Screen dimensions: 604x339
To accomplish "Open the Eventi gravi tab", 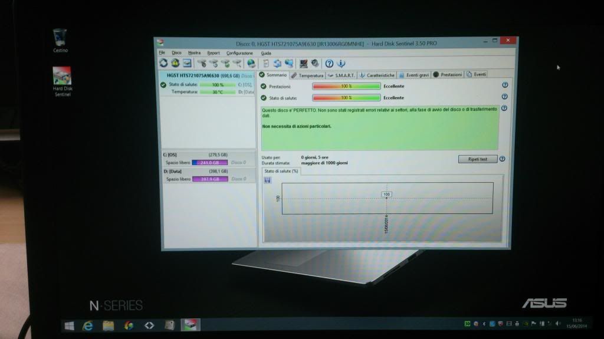I will [413, 75].
